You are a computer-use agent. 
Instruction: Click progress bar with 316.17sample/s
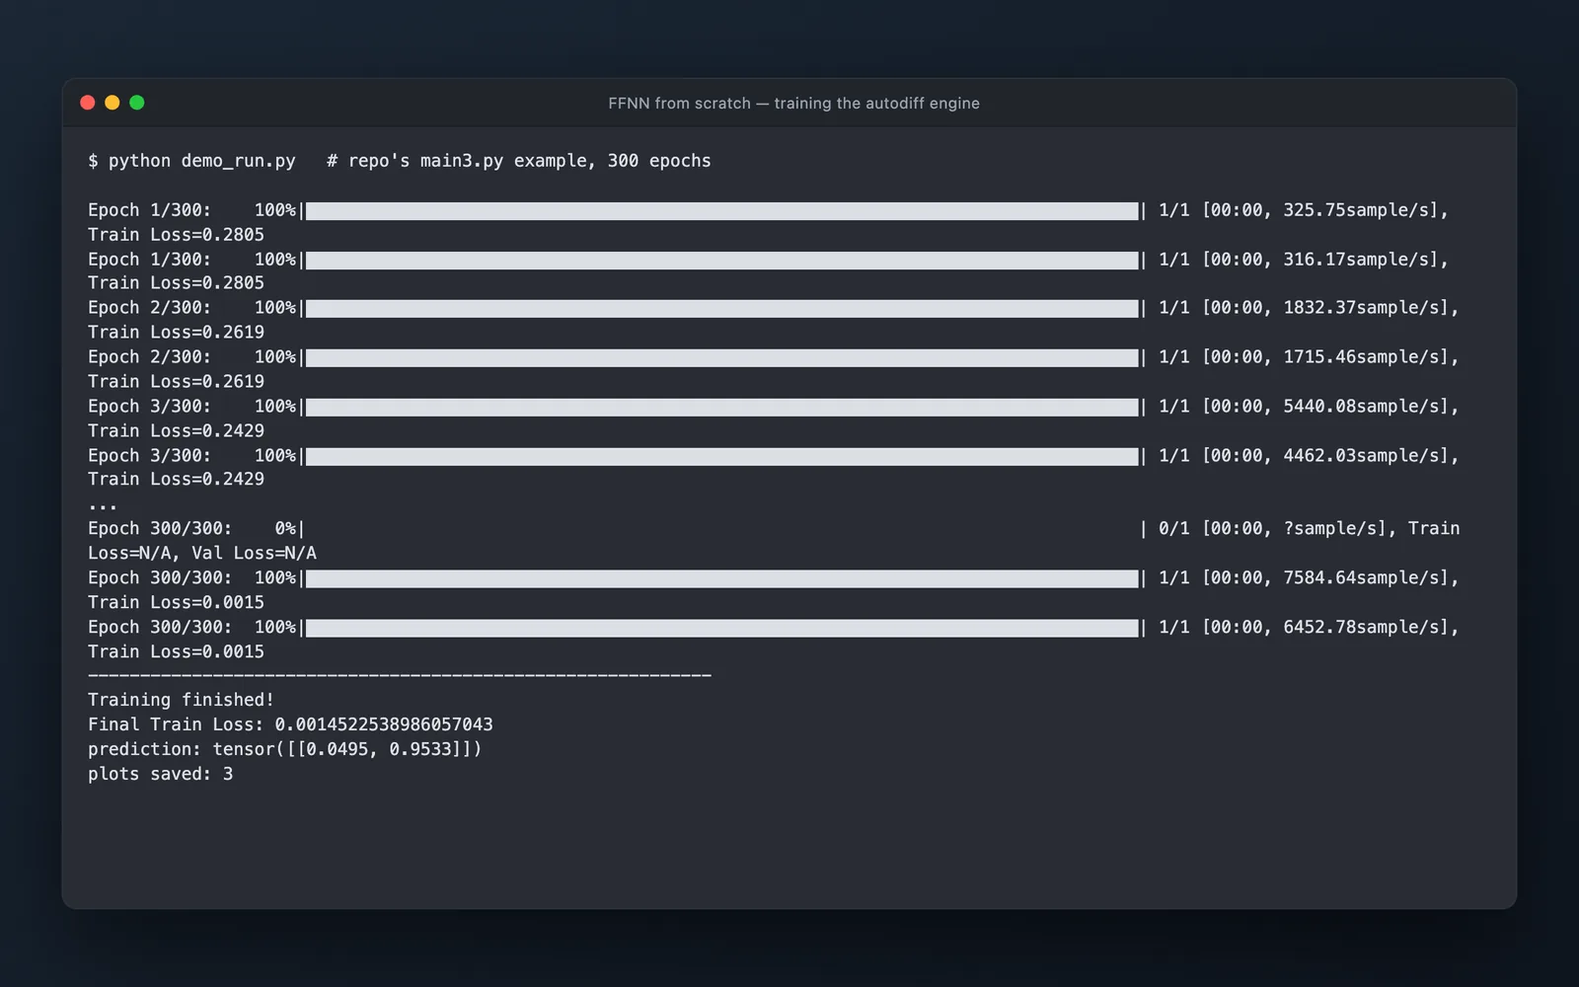pyautogui.click(x=722, y=261)
